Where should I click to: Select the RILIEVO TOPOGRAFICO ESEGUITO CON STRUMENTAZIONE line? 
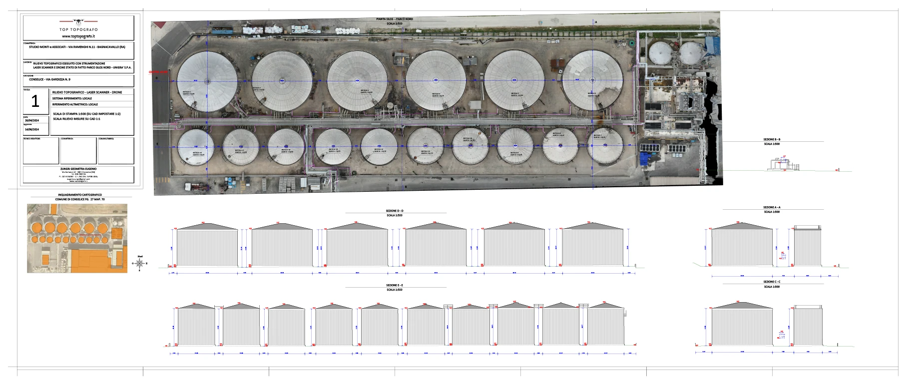[69, 63]
